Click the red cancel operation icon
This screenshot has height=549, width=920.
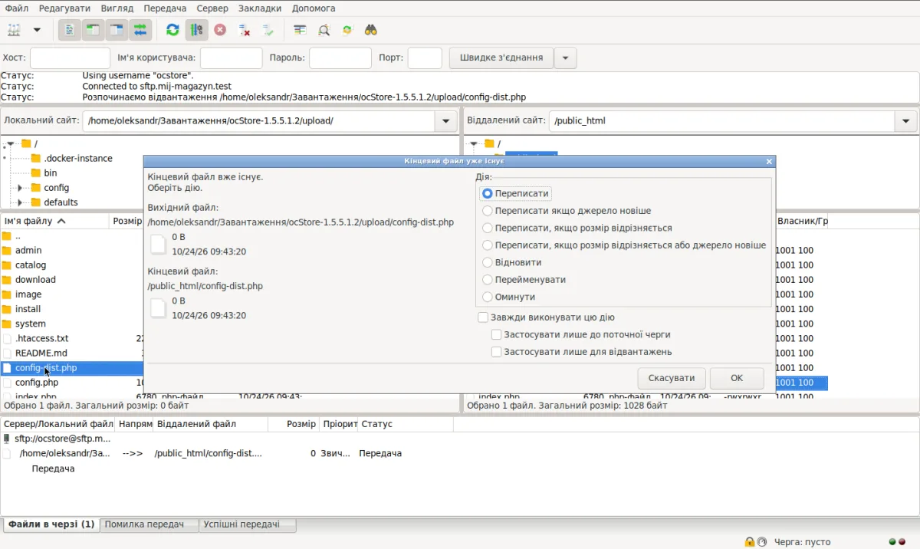coord(220,30)
